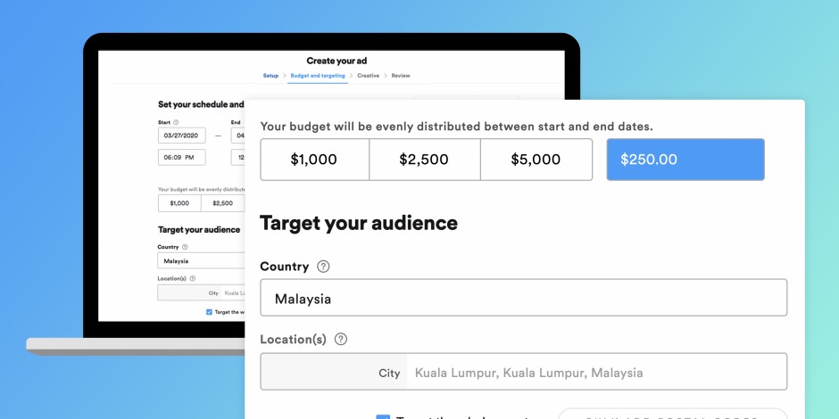Click Location(s) help icon in enlarged panel

click(x=340, y=340)
